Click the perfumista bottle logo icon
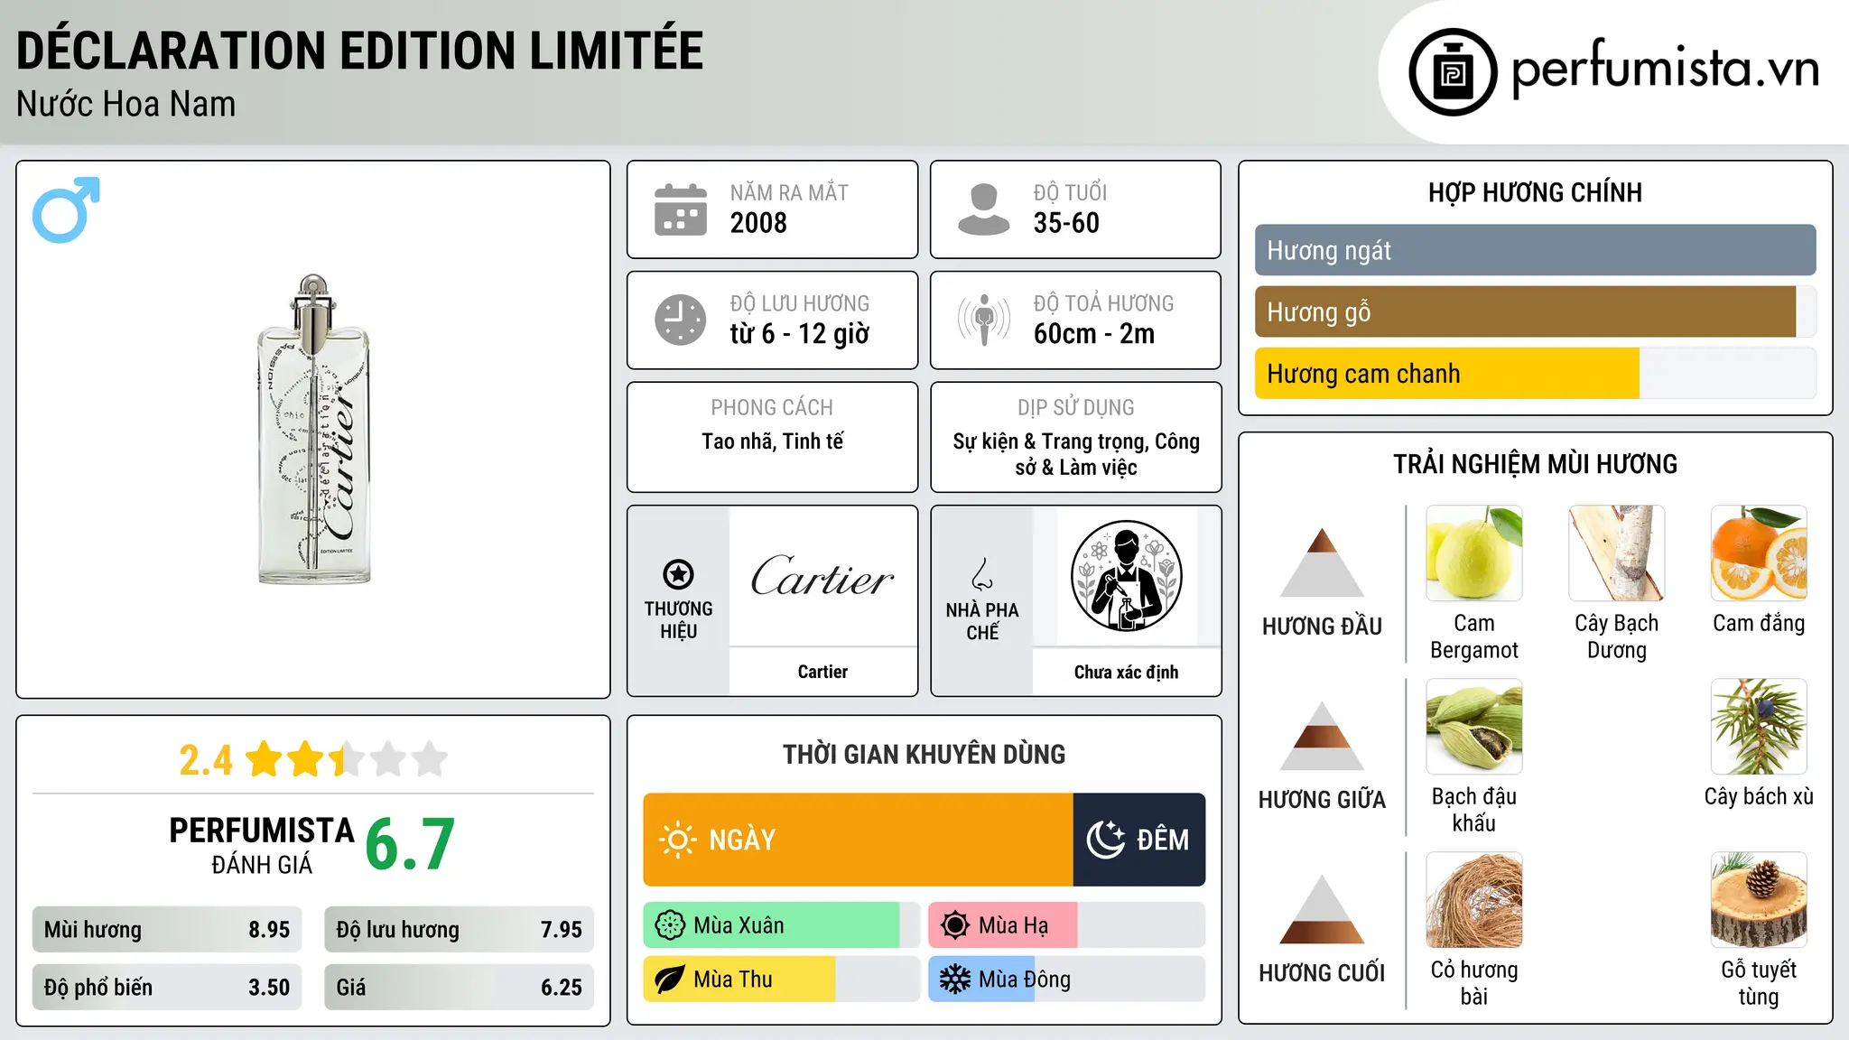The image size is (1849, 1040). (x=1453, y=72)
